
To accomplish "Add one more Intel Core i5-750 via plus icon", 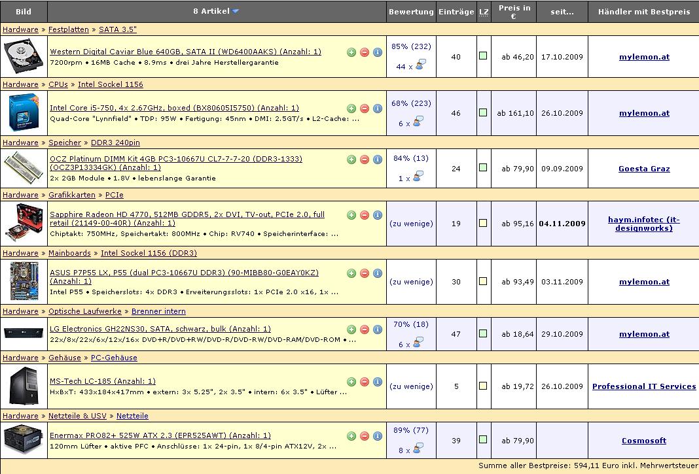I will tap(351, 109).
